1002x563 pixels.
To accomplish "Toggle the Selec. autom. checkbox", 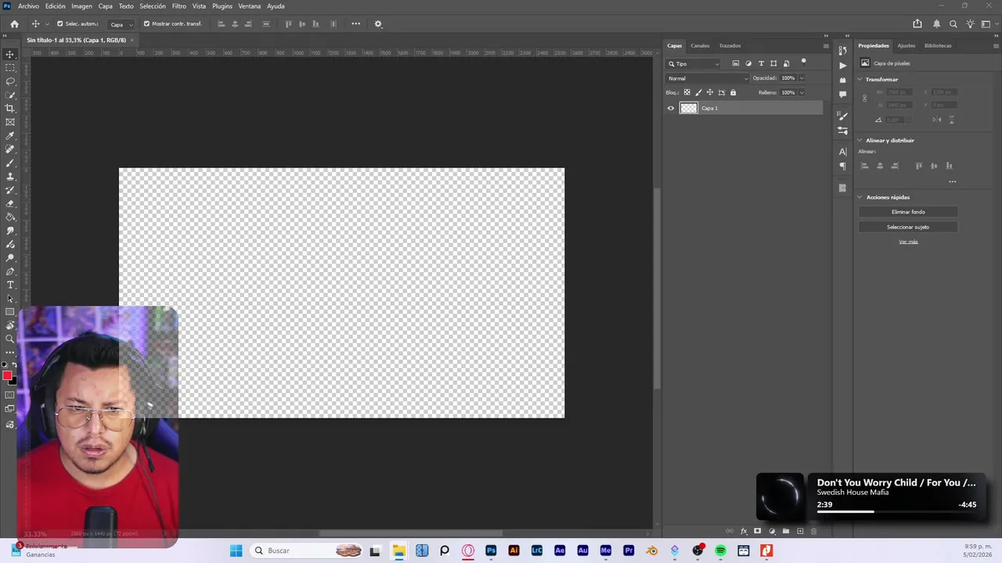I will tap(59, 24).
